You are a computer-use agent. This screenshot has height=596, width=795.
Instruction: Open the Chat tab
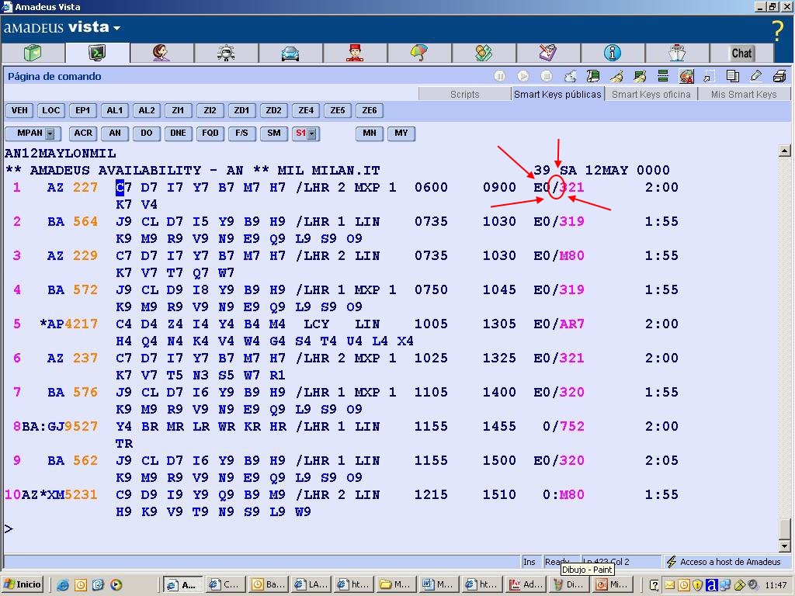(741, 53)
